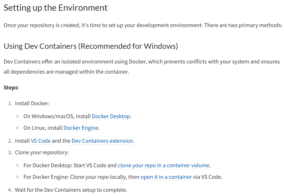The width and height of the screenshot is (284, 196).
Task: Click the "For Docker Desktop: Start VS Code" text
Action: [70, 166]
